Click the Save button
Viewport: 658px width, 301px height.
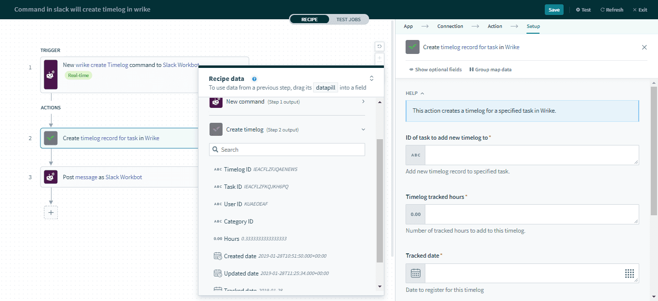click(554, 9)
